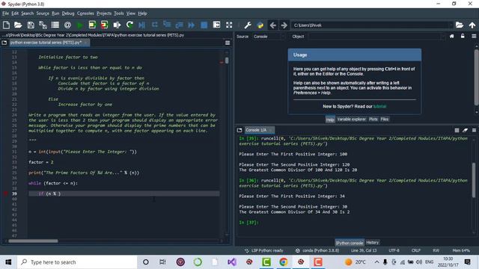Viewport: 479px width, 269px height.
Task: Open the Tools menu
Action: click(x=118, y=13)
